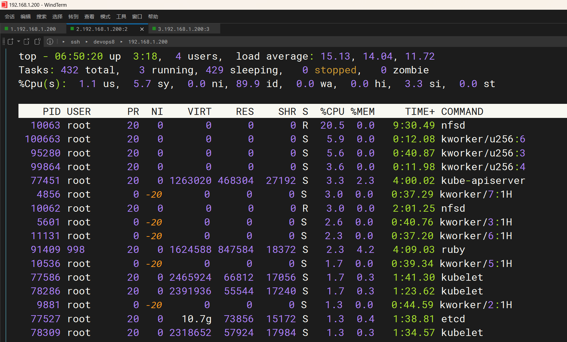Screen dimensions: 567x342
Task: Click PID 78309 in the kubelet row
Action: [46, 333]
